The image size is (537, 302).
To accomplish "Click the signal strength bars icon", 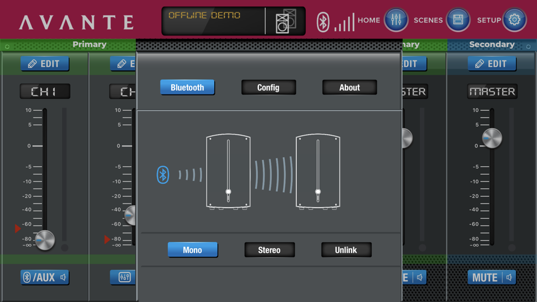I will click(x=344, y=23).
